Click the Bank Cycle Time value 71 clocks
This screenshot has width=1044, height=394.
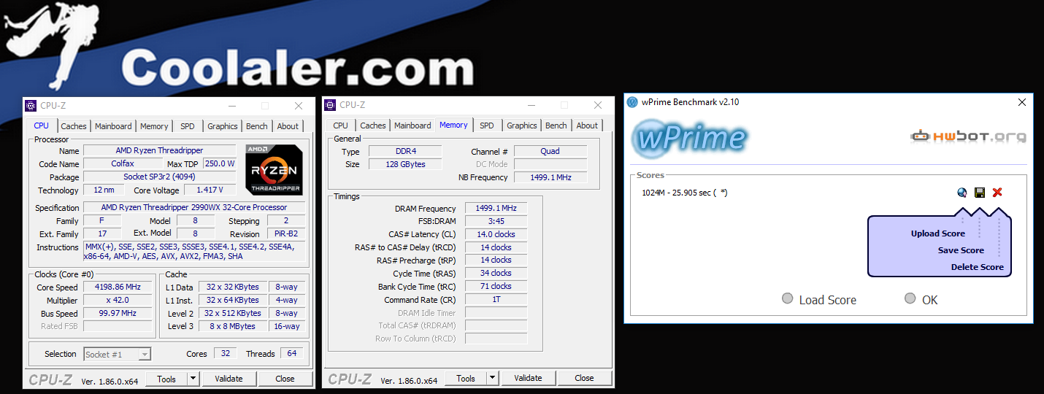point(496,286)
